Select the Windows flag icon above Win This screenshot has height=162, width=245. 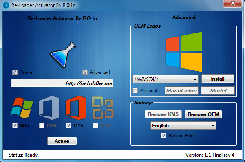22,107
